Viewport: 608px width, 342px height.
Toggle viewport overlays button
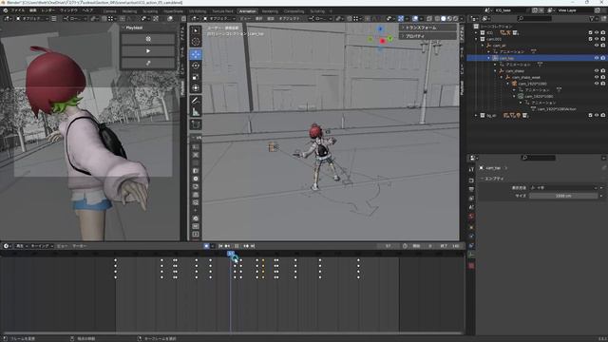[415, 18]
